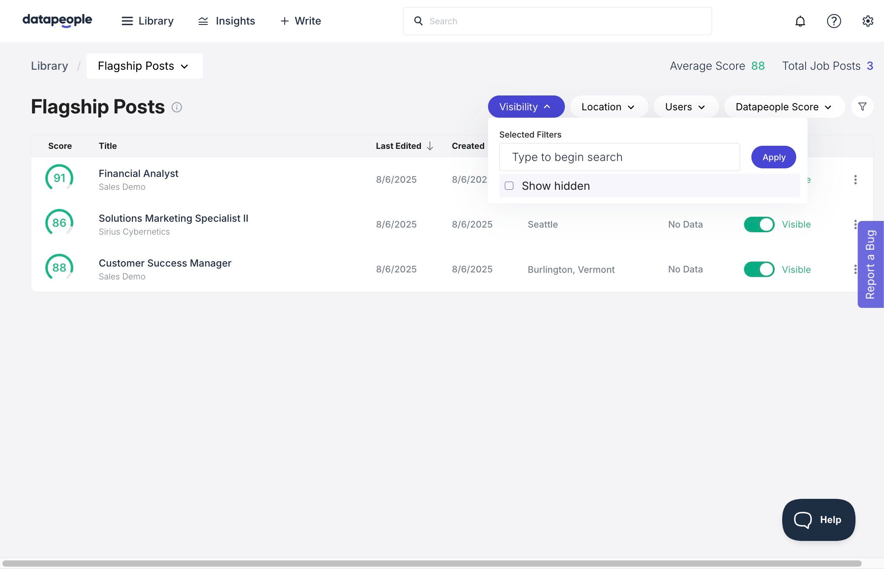Click the funnel filter icon
The width and height of the screenshot is (884, 569).
coord(862,106)
